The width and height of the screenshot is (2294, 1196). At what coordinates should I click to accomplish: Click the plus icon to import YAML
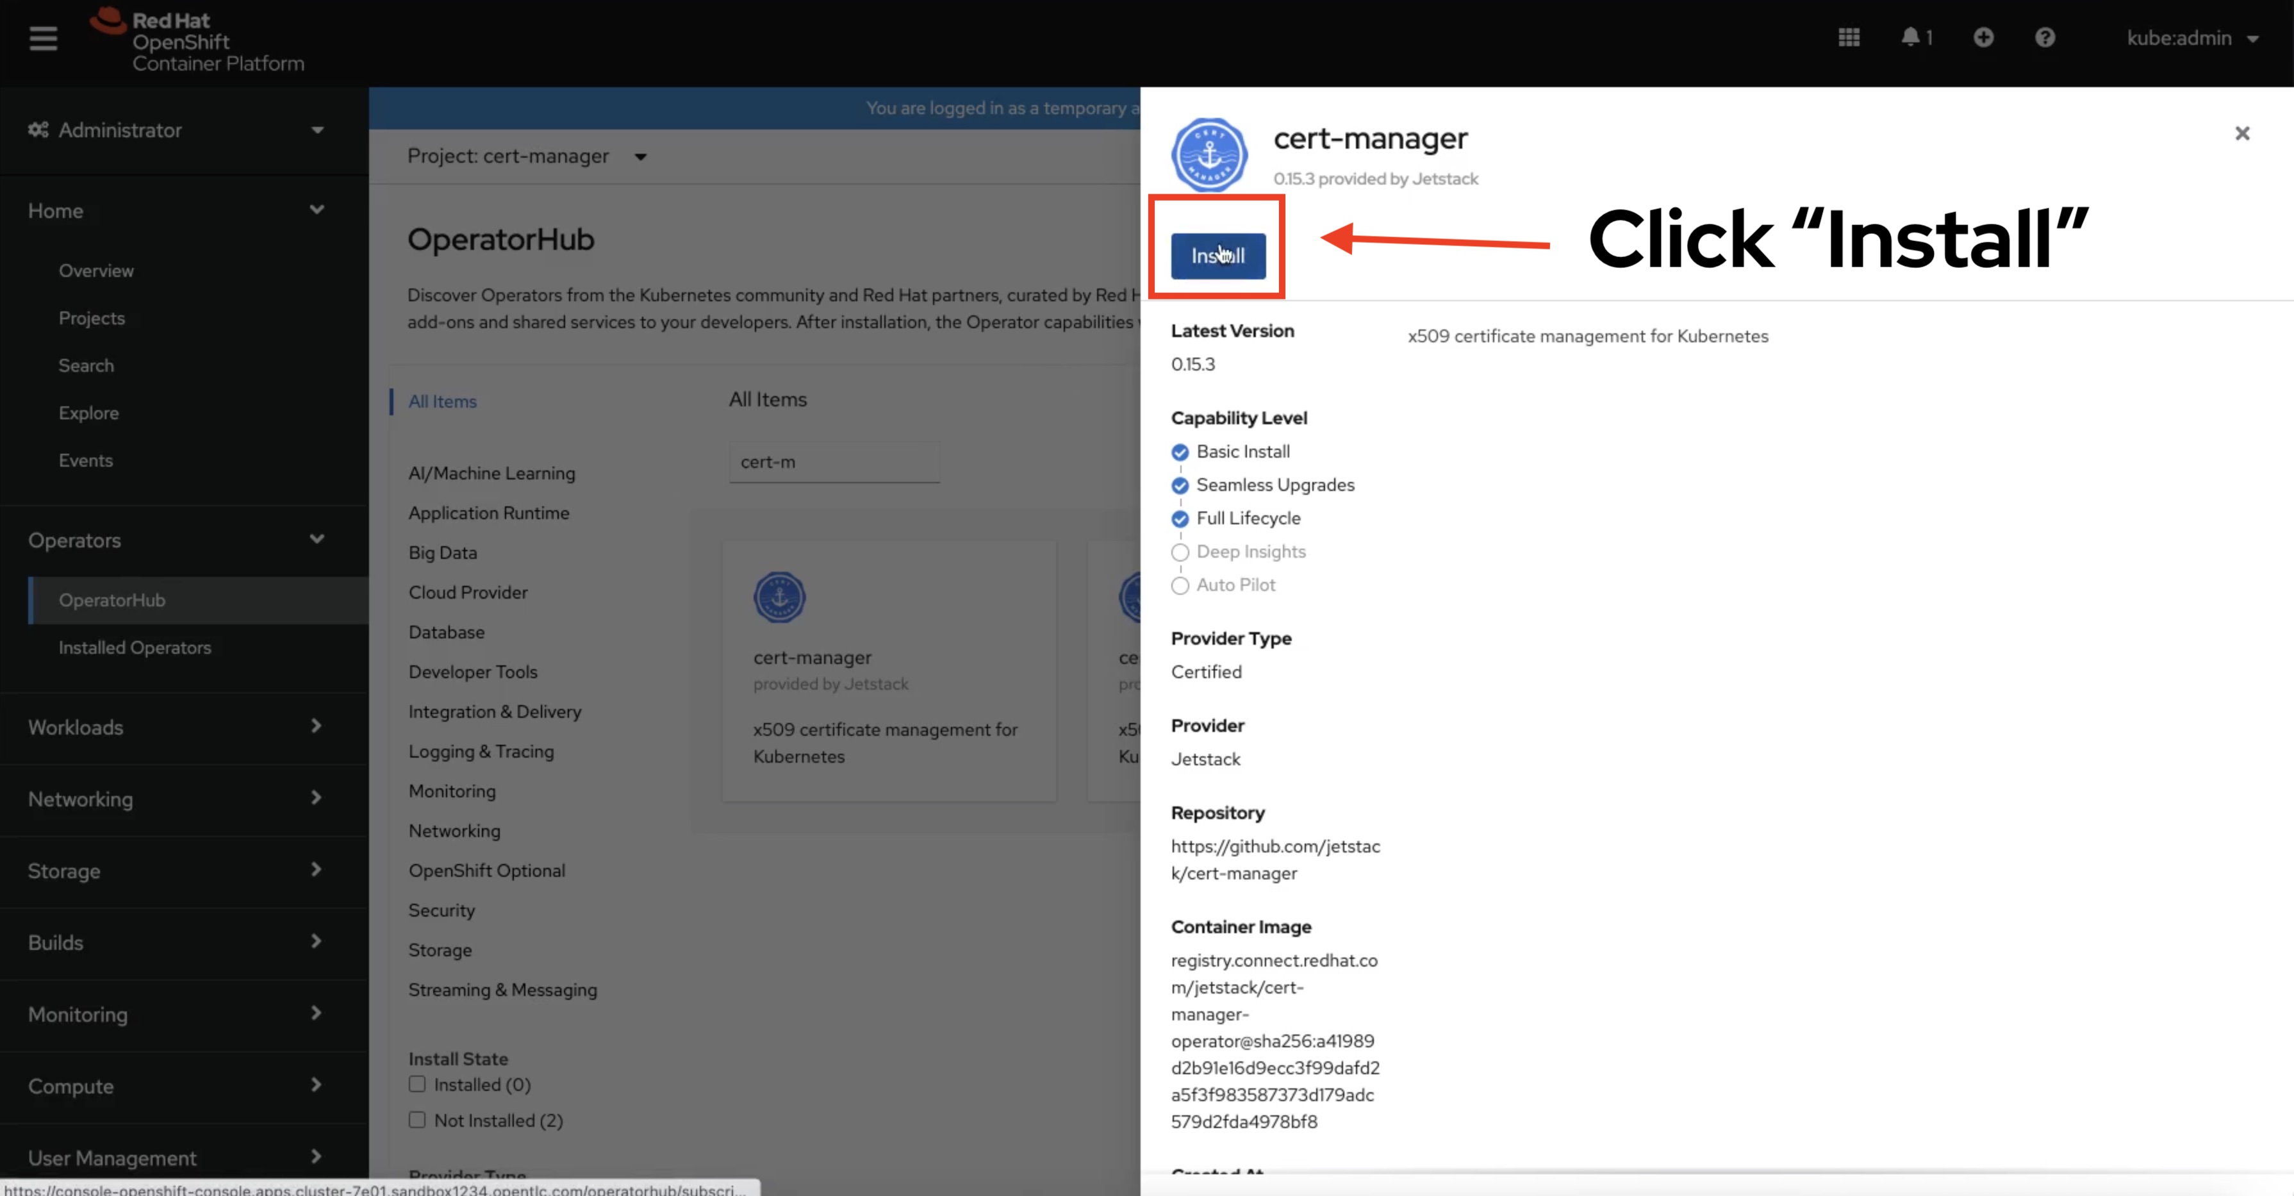point(1984,37)
